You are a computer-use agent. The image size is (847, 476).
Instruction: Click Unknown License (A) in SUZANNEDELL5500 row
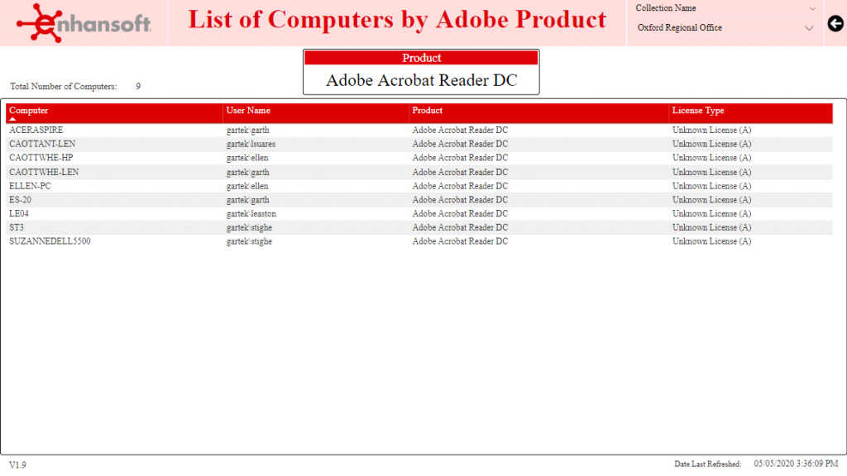[x=711, y=241]
